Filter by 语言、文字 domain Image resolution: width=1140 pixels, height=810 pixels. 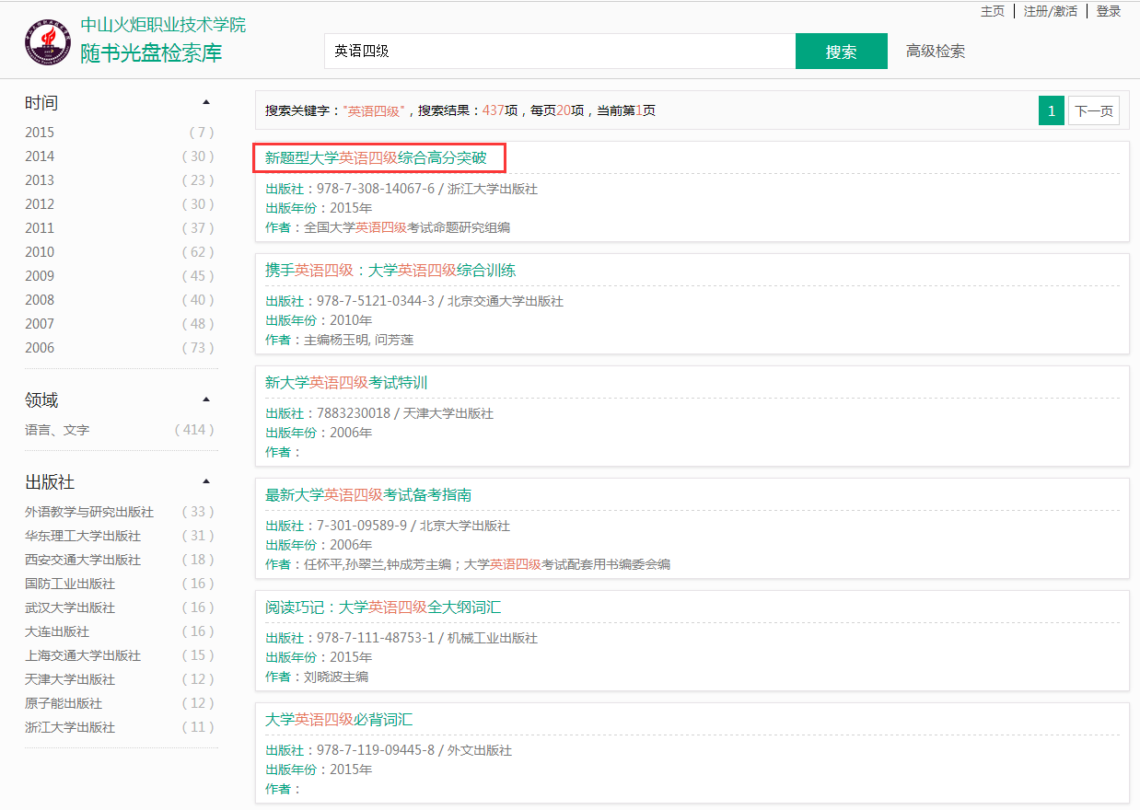click(x=57, y=430)
